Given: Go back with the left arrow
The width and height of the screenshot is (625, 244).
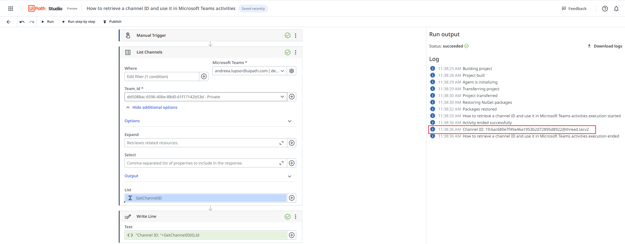Looking at the screenshot, I should click(9, 22).
